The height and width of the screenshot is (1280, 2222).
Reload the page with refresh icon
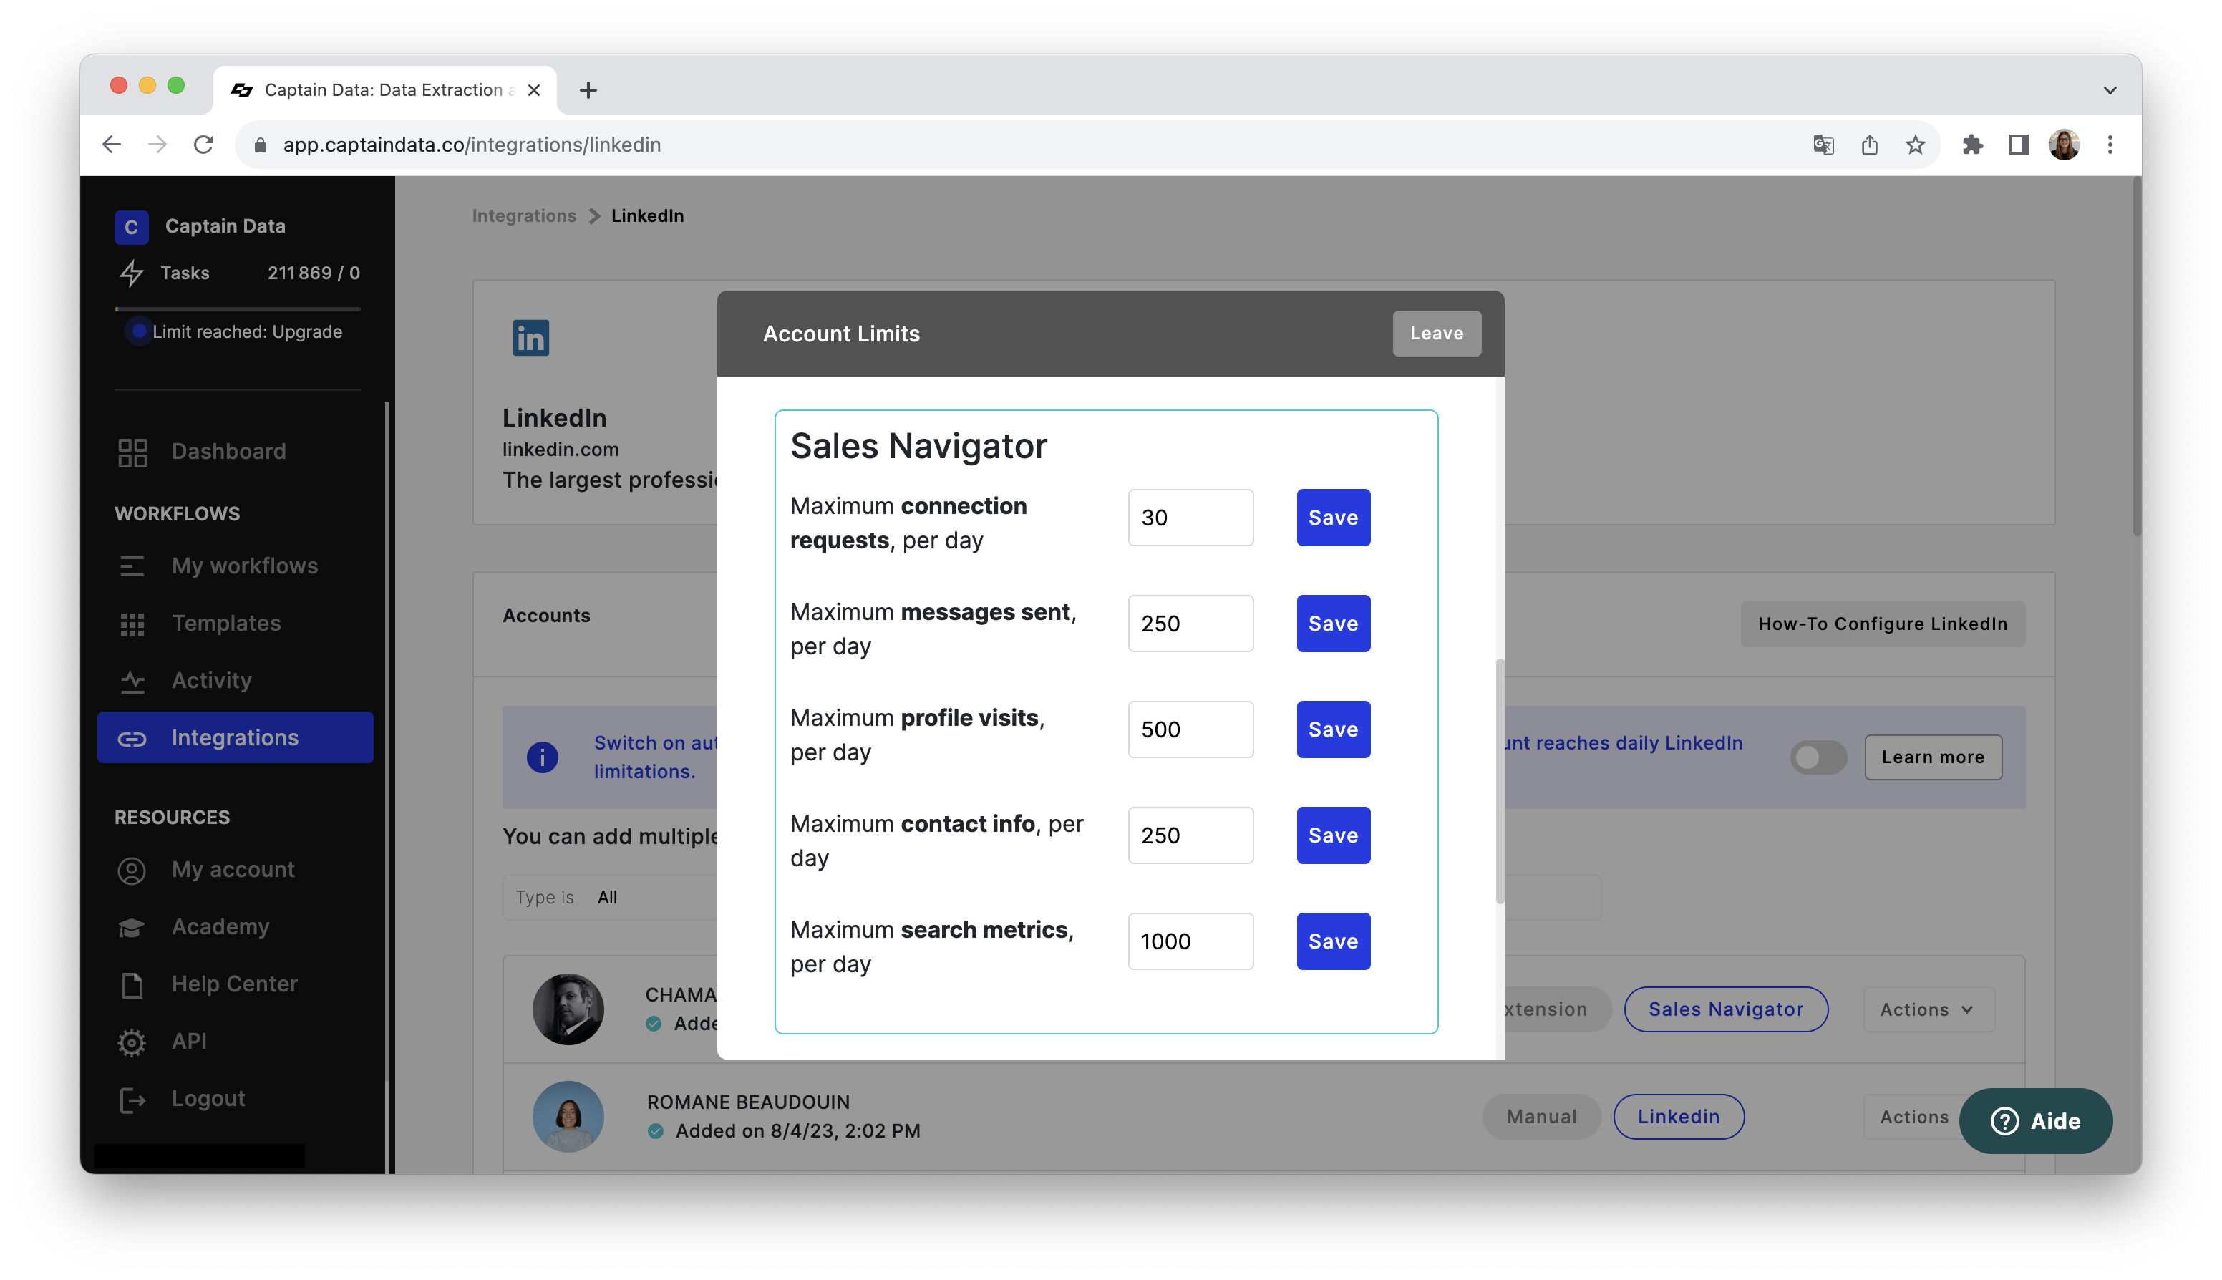click(203, 144)
